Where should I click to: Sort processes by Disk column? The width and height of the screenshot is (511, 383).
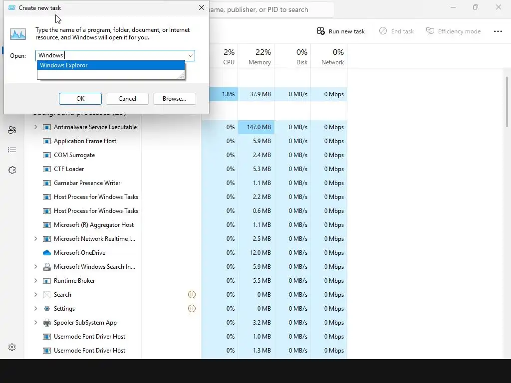coord(292,57)
